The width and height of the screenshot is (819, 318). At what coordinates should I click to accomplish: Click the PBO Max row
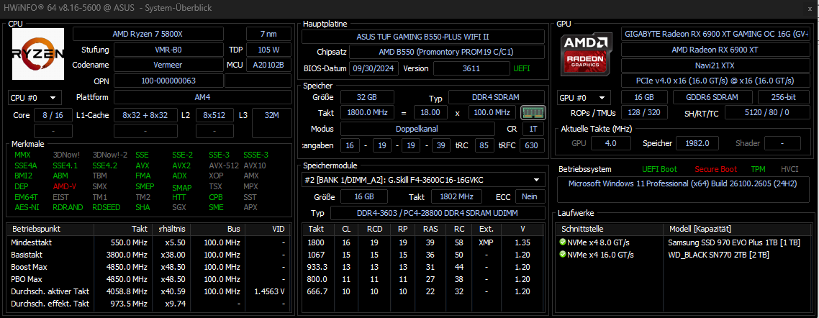click(148, 279)
